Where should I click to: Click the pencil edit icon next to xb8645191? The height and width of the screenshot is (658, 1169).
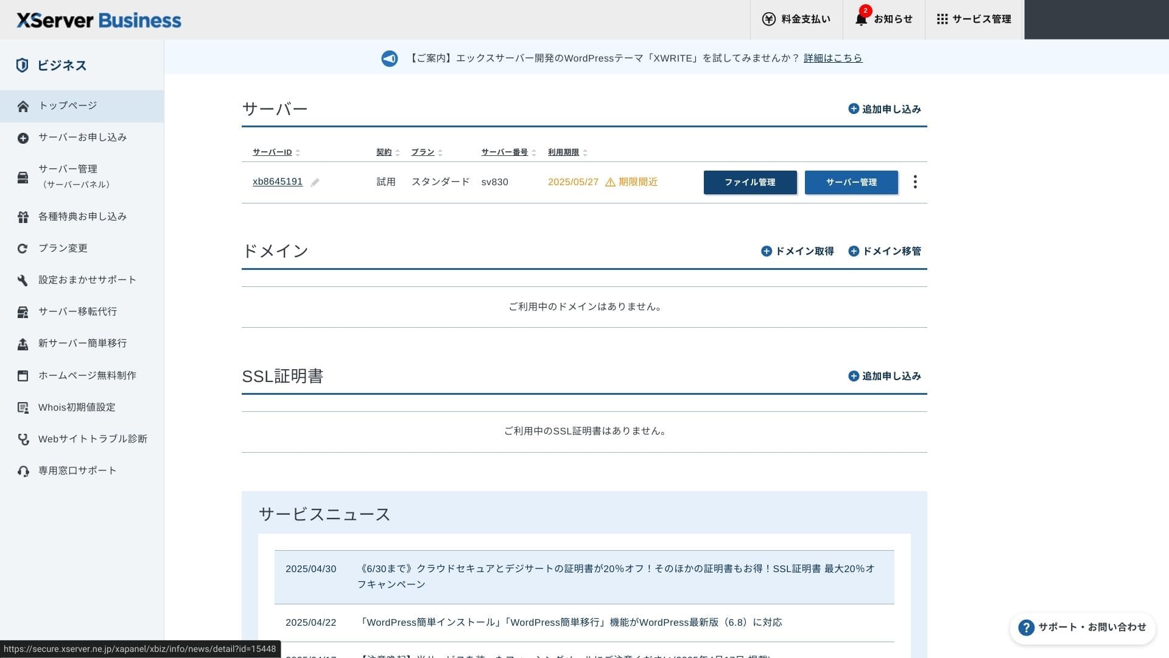[x=315, y=182]
